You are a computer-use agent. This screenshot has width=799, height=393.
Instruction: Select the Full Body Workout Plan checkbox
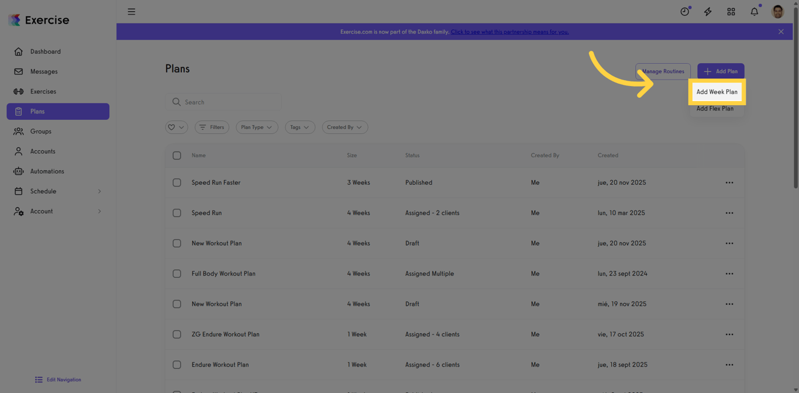[x=177, y=273]
